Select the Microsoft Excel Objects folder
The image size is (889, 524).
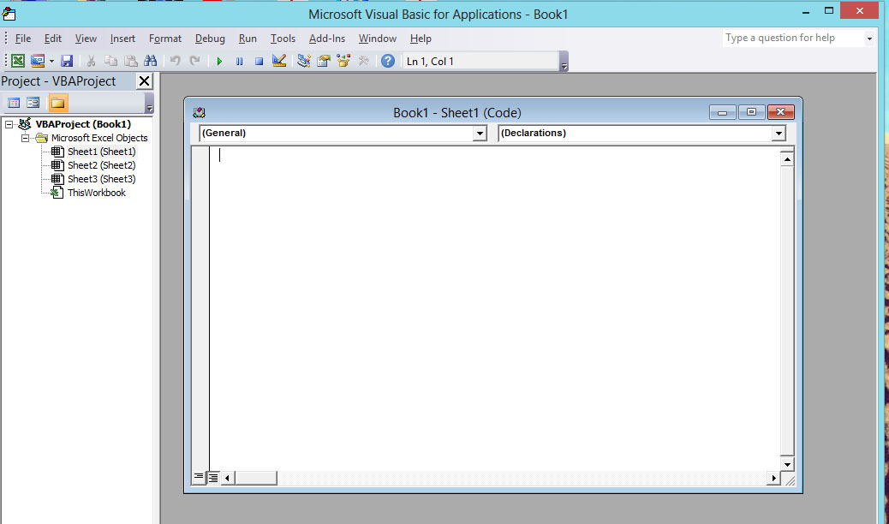99,138
